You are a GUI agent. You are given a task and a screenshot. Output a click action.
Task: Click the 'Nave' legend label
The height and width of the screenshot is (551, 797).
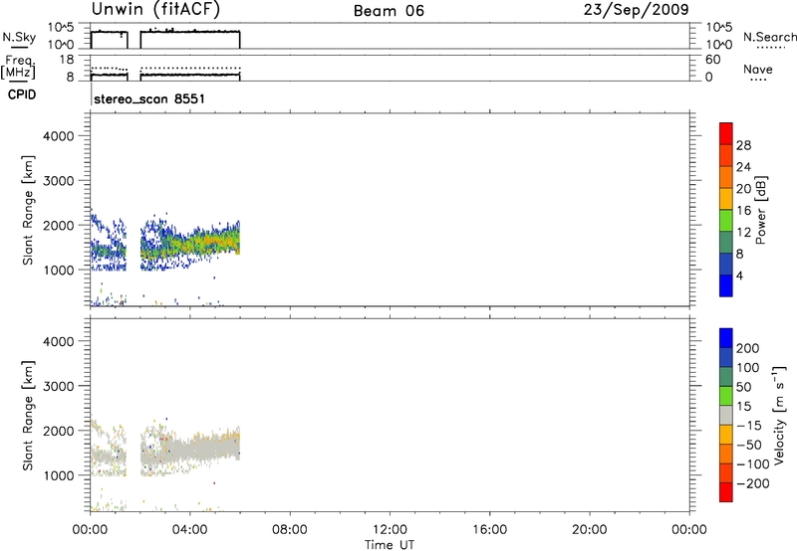[x=758, y=70]
